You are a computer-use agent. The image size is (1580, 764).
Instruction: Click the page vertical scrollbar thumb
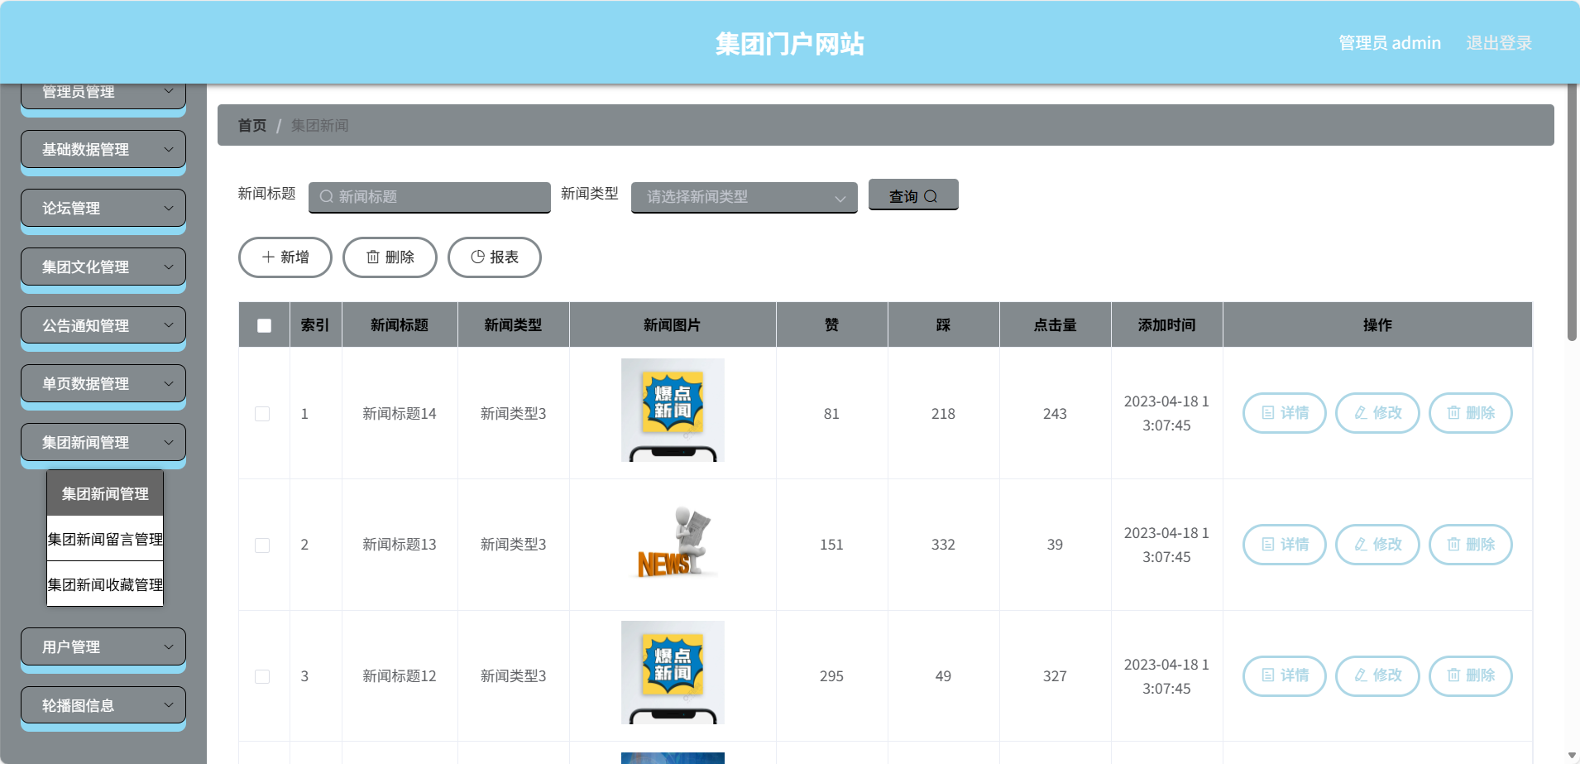[x=1573, y=212]
